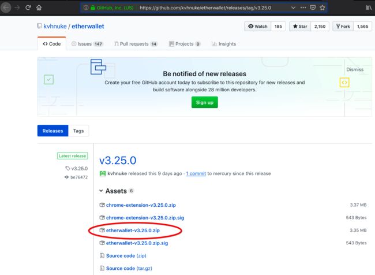Click the Pocket save icon
This screenshot has width=375, height=275.
(313, 8)
